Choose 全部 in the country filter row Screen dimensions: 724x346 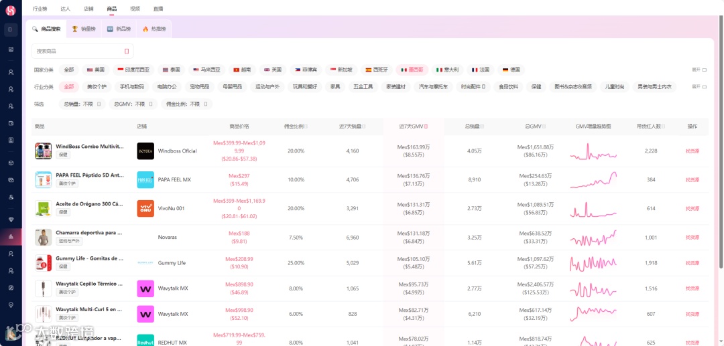[x=69, y=70]
